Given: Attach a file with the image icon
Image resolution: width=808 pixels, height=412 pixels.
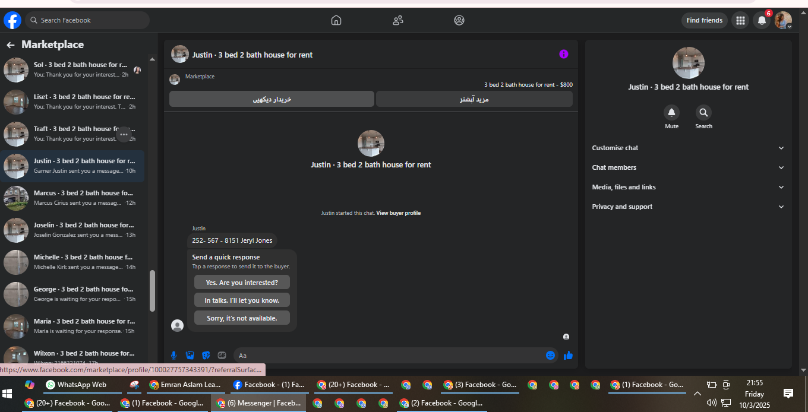Looking at the screenshot, I should click(190, 355).
